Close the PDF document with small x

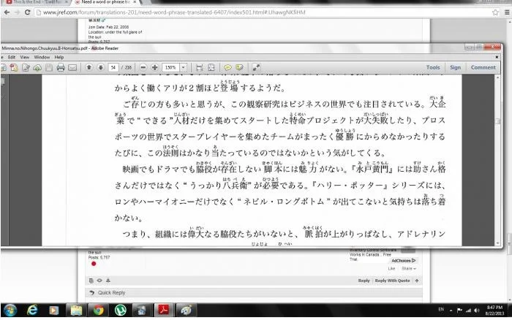tap(497, 57)
